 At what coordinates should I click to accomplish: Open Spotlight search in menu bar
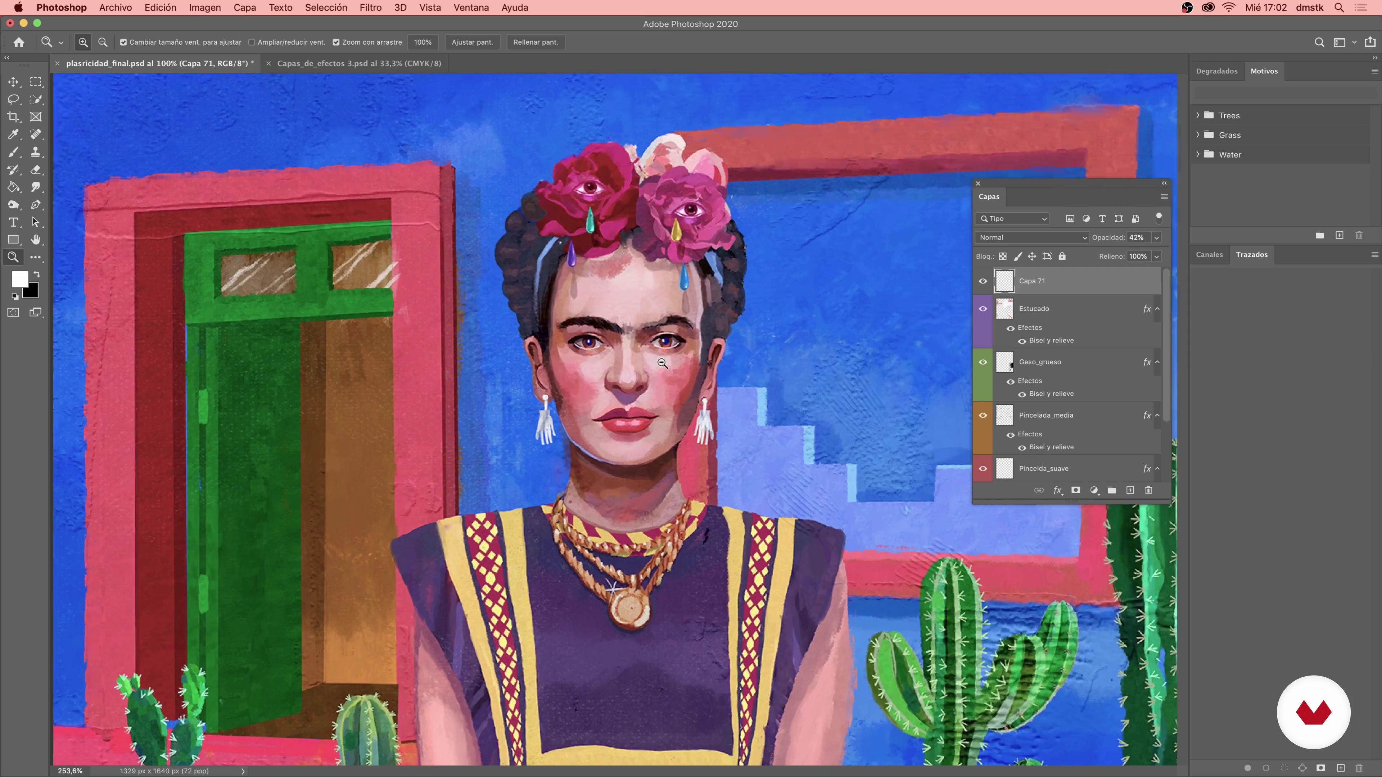tap(1339, 8)
